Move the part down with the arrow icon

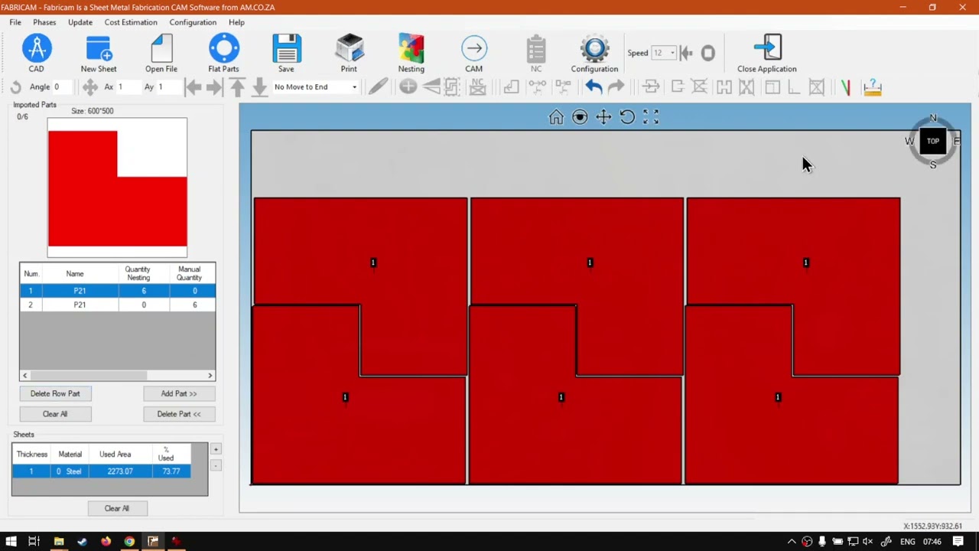pyautogui.click(x=259, y=87)
